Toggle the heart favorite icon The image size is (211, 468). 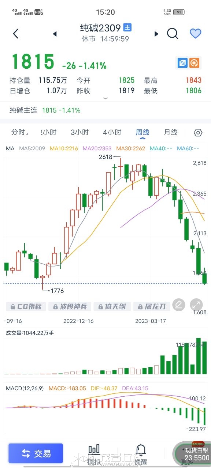click(196, 34)
